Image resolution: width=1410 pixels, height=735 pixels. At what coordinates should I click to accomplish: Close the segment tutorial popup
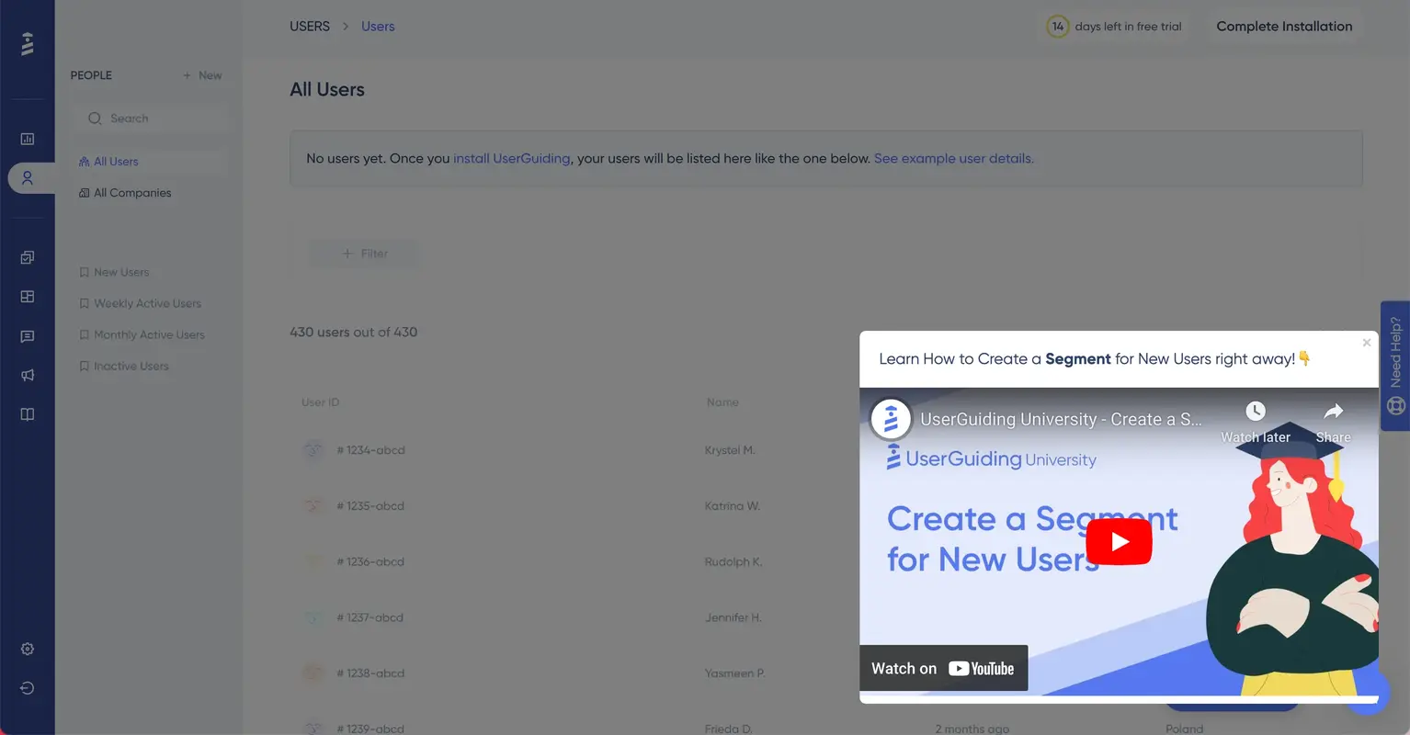1367,343
